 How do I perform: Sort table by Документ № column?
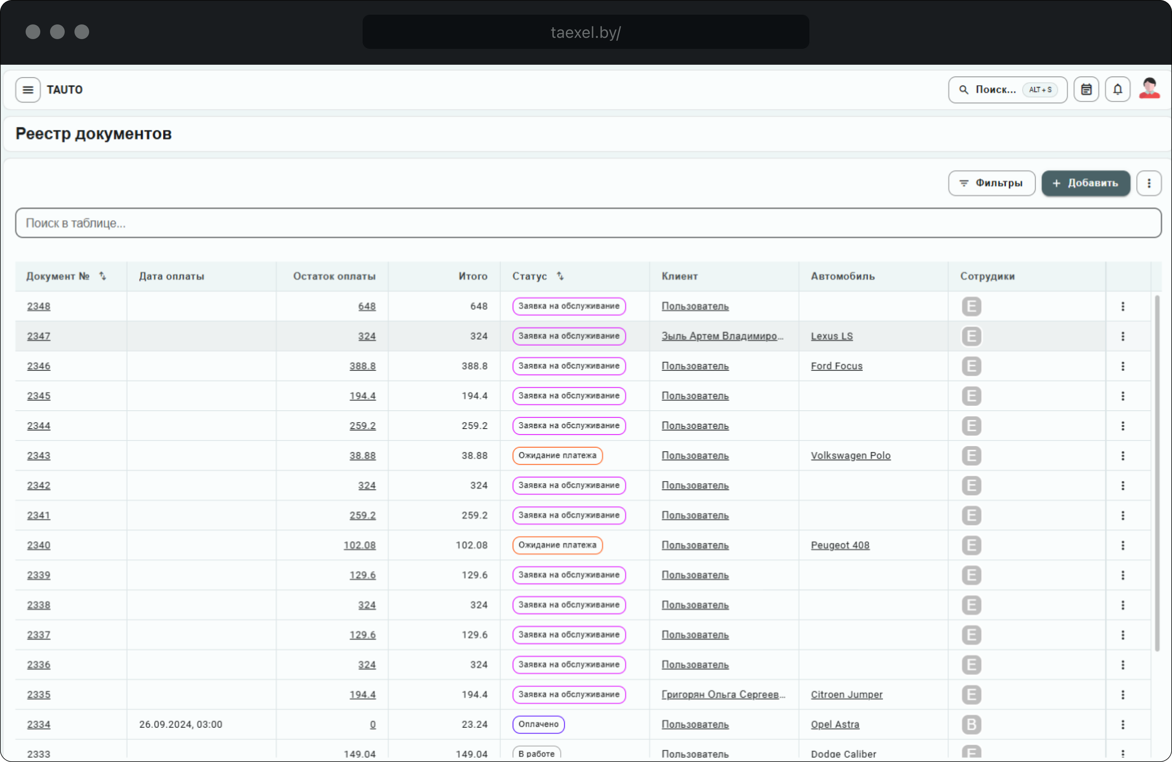[103, 276]
